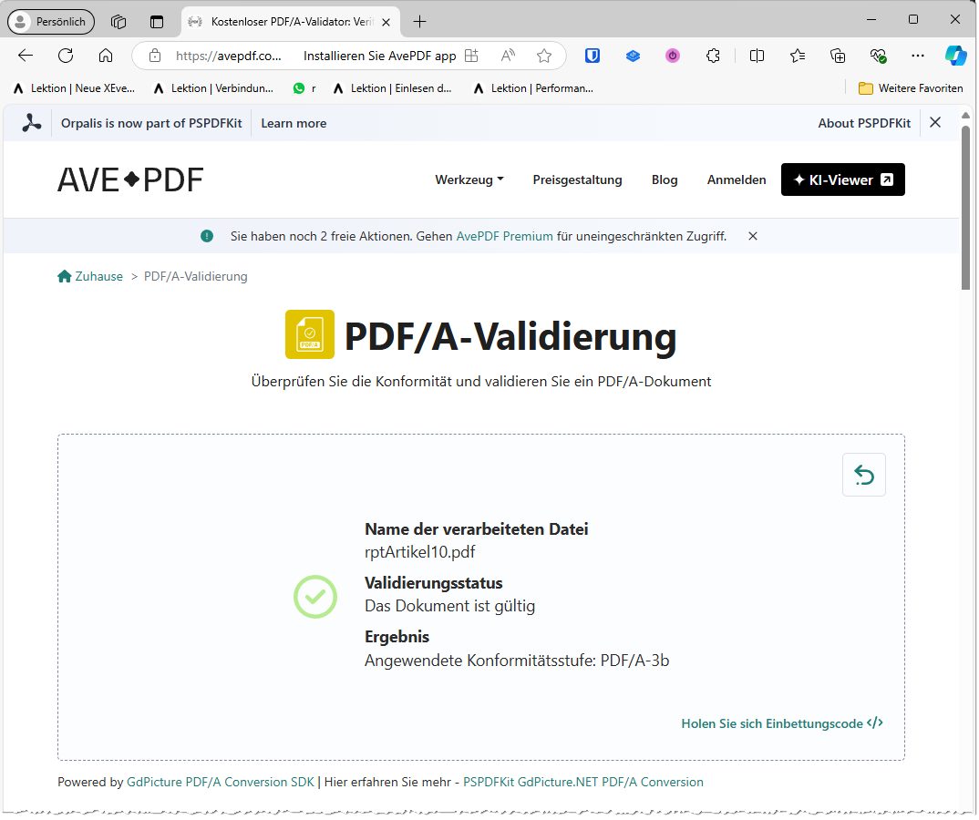Open AvePDF Premium link in notice bar

(x=502, y=235)
